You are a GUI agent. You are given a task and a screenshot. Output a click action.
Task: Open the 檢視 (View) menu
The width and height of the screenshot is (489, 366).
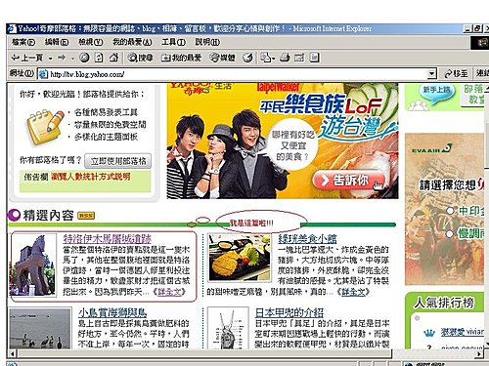[90, 42]
